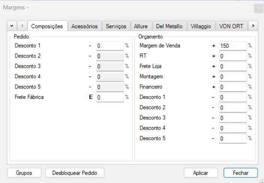
Task: Go to the Del Metallo tab
Action: 169,26
